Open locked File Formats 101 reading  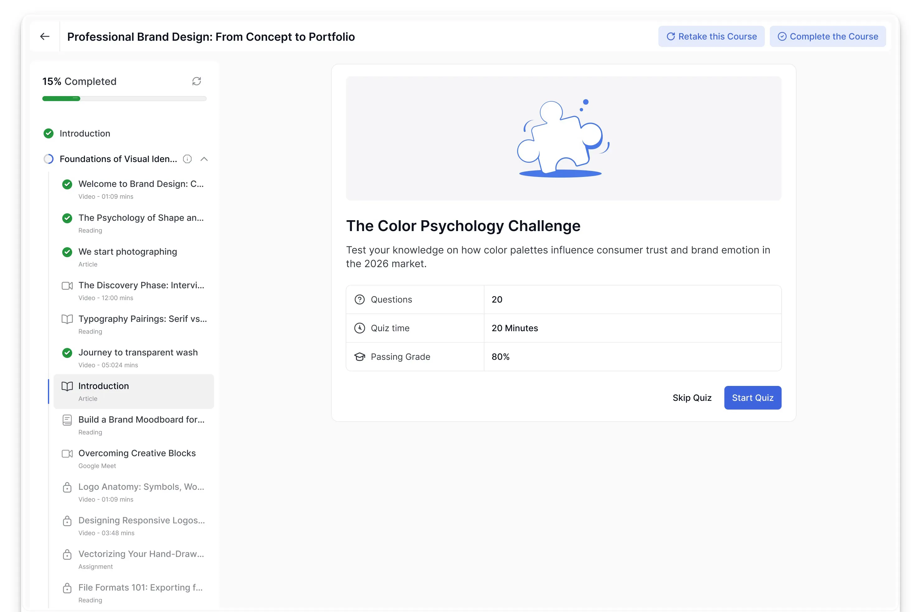[x=133, y=593]
